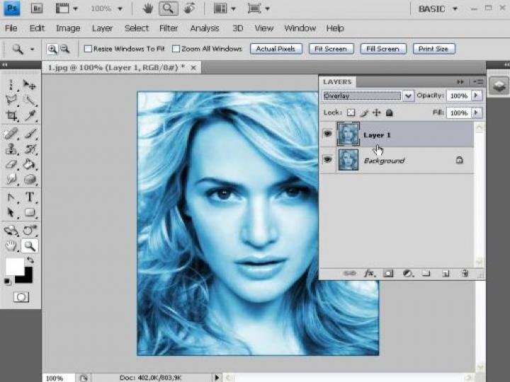Screen dimensions: 510x382
Task: Click the Actual Pixels button
Action: [x=276, y=49]
